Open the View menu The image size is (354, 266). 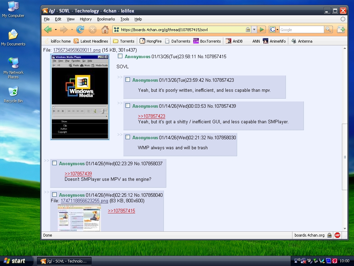click(x=71, y=19)
